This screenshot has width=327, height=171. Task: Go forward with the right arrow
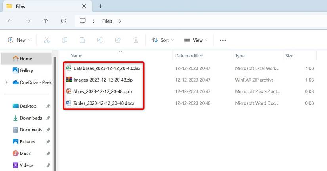click(28, 21)
